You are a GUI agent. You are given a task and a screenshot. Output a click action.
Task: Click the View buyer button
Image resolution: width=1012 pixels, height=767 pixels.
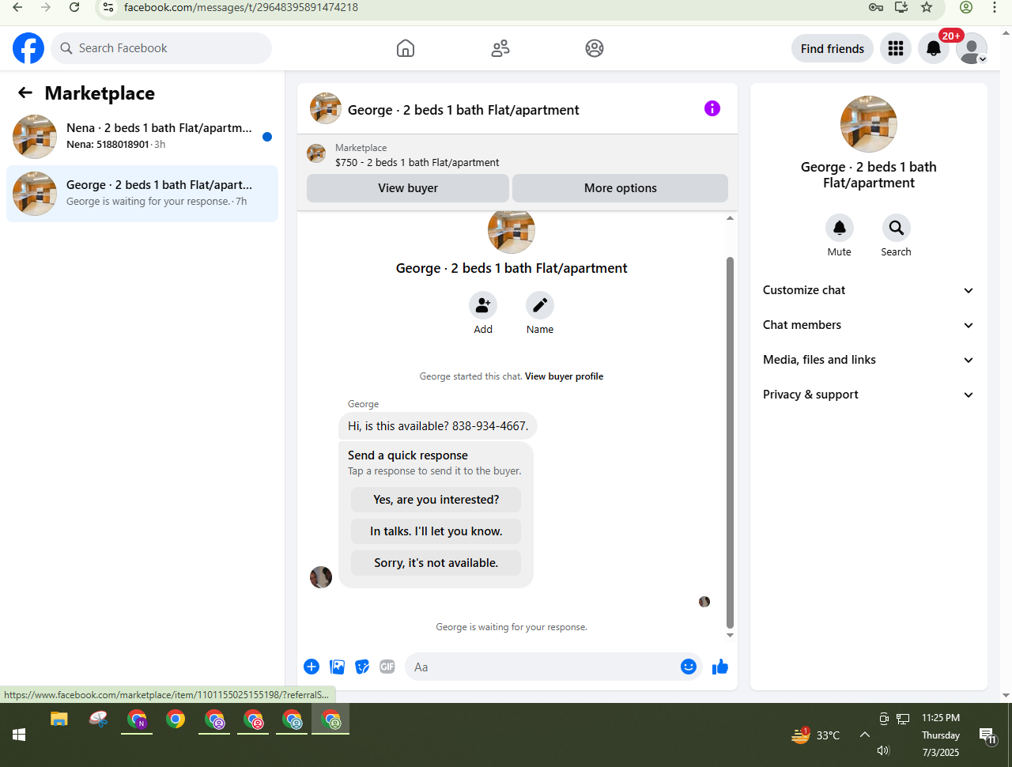click(x=408, y=188)
